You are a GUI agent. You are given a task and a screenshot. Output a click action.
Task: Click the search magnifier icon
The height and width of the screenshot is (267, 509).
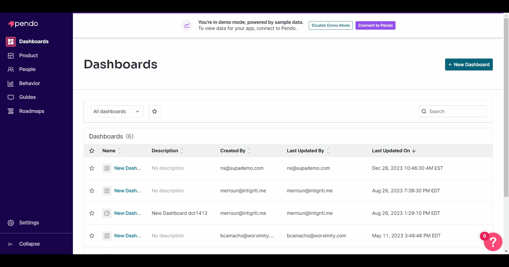pos(424,111)
